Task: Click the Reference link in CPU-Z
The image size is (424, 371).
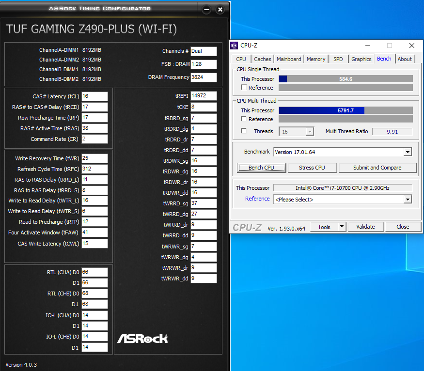Action: click(x=257, y=199)
